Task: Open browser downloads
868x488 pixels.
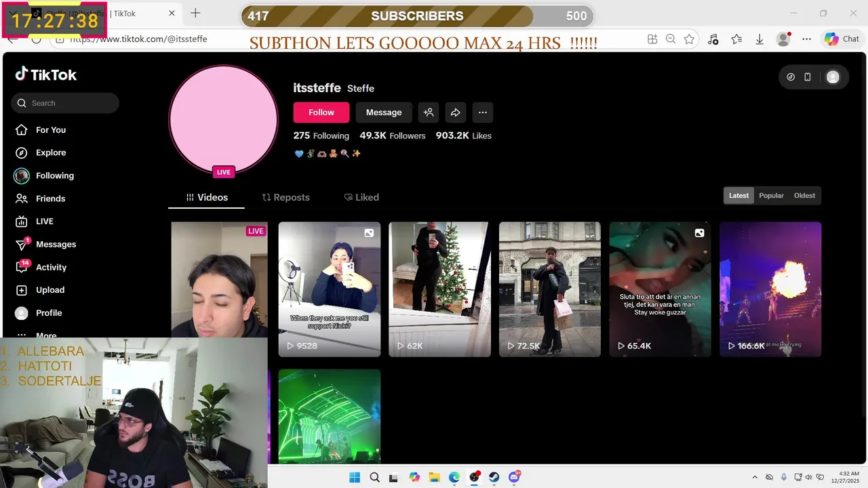Action: click(759, 39)
